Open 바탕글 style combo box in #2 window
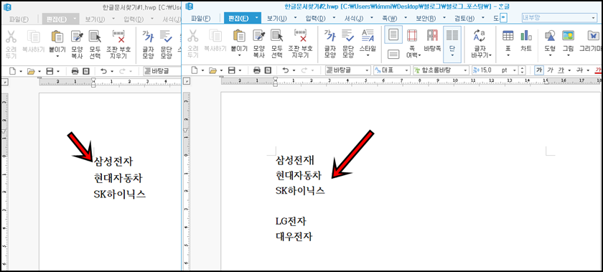 click(x=347, y=70)
